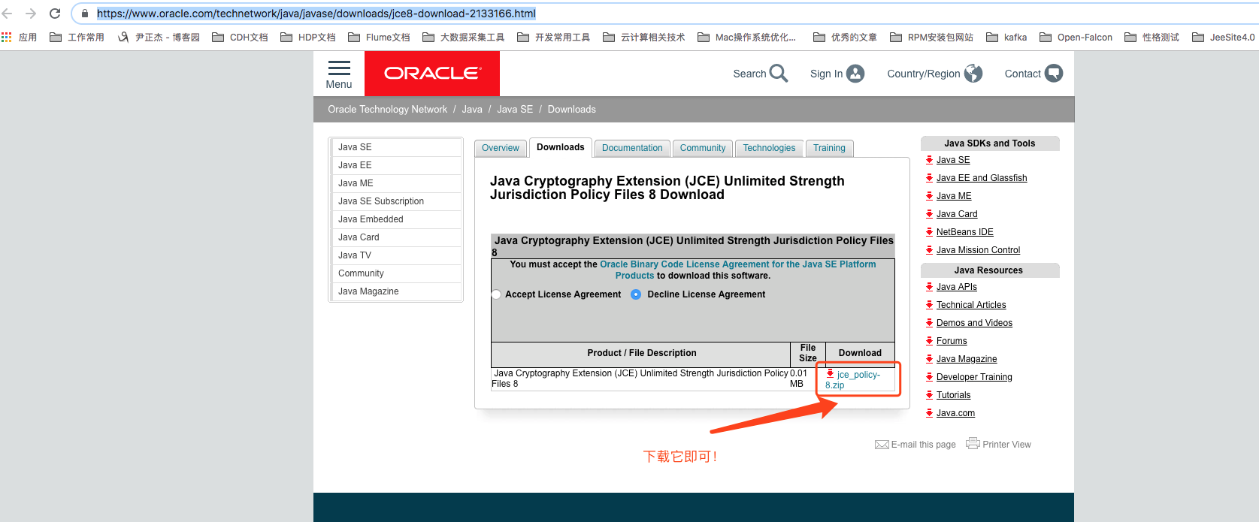Viewport: 1259px width, 522px height.
Task: Select Accept License Agreement radio button
Action: pos(496,294)
